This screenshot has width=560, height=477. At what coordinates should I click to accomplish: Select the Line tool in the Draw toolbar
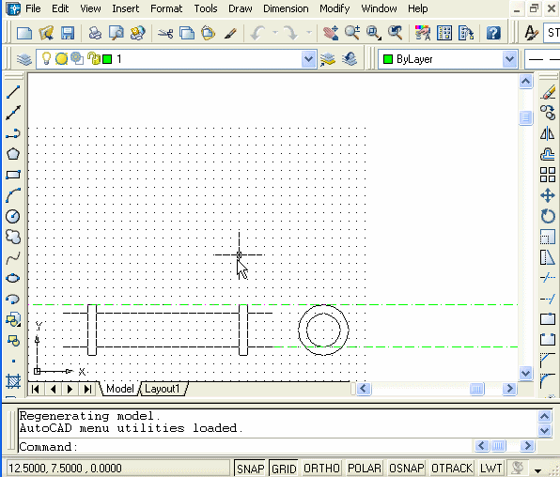click(x=13, y=92)
